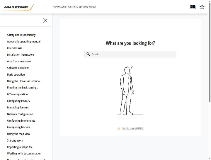Viewport: 211px width, 160px height.
Task: Select Configuring ISOBUS entry
Action: tap(18, 101)
